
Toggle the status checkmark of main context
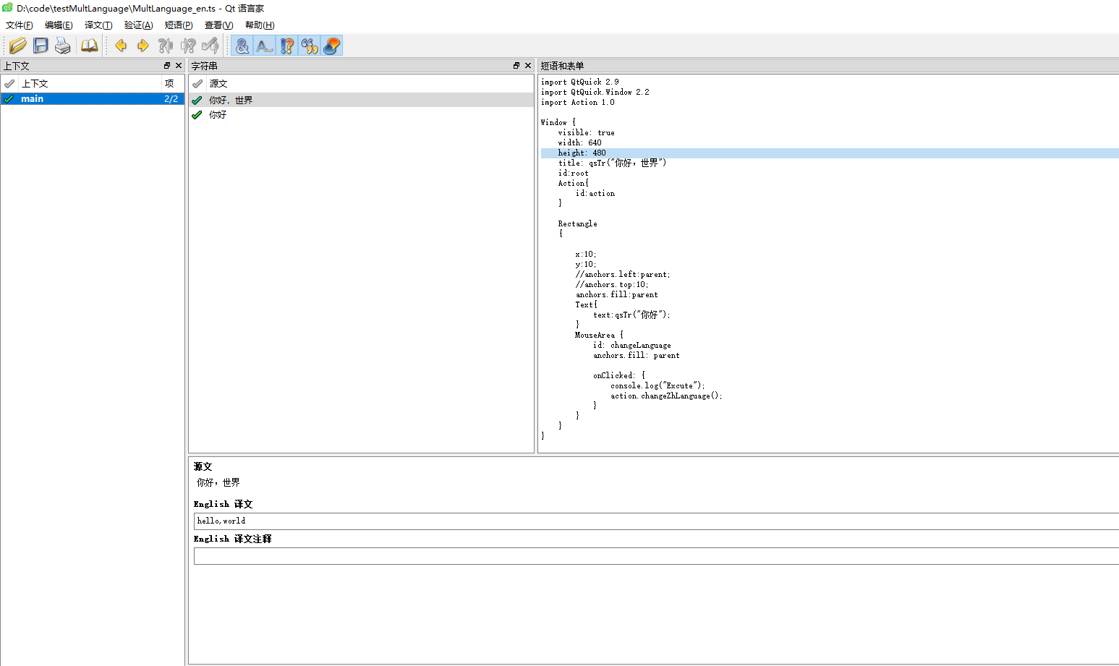click(x=9, y=99)
